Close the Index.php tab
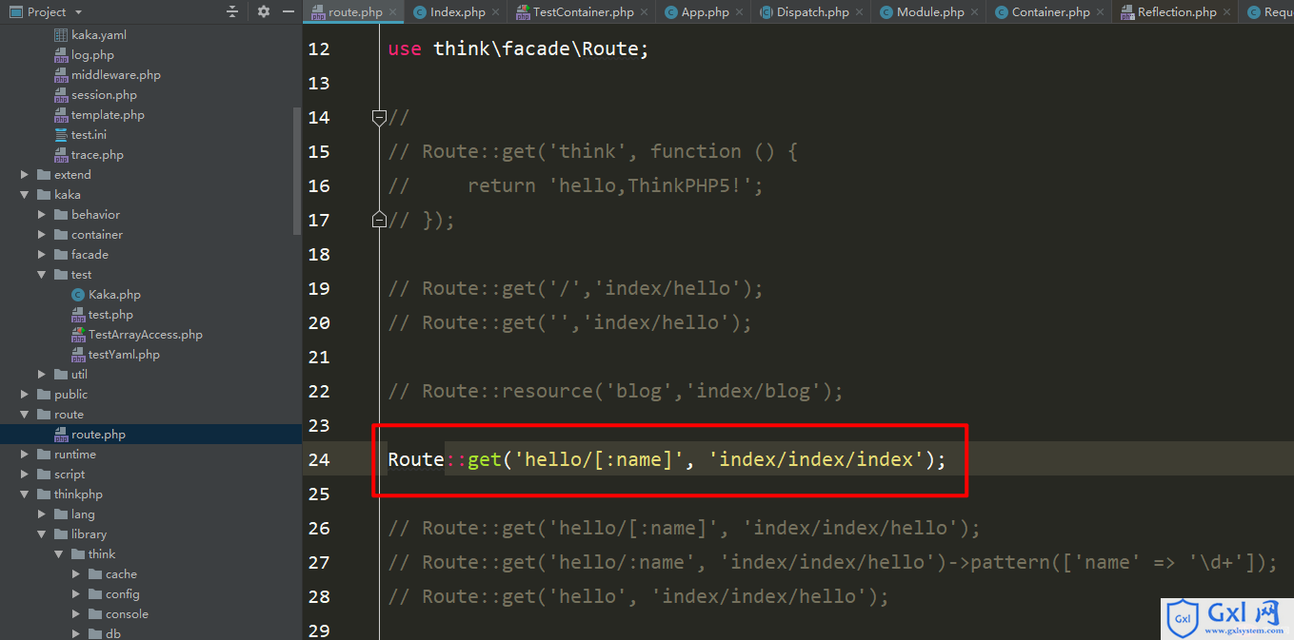Screen dimensions: 1294x640 point(496,12)
